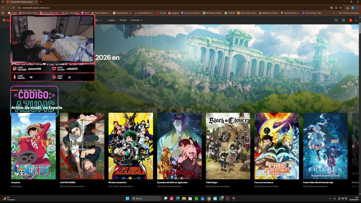Image resolution: width=361 pixels, height=203 pixels.
Task: Open the StreamElements bookmark
Action: [x=144, y=13]
